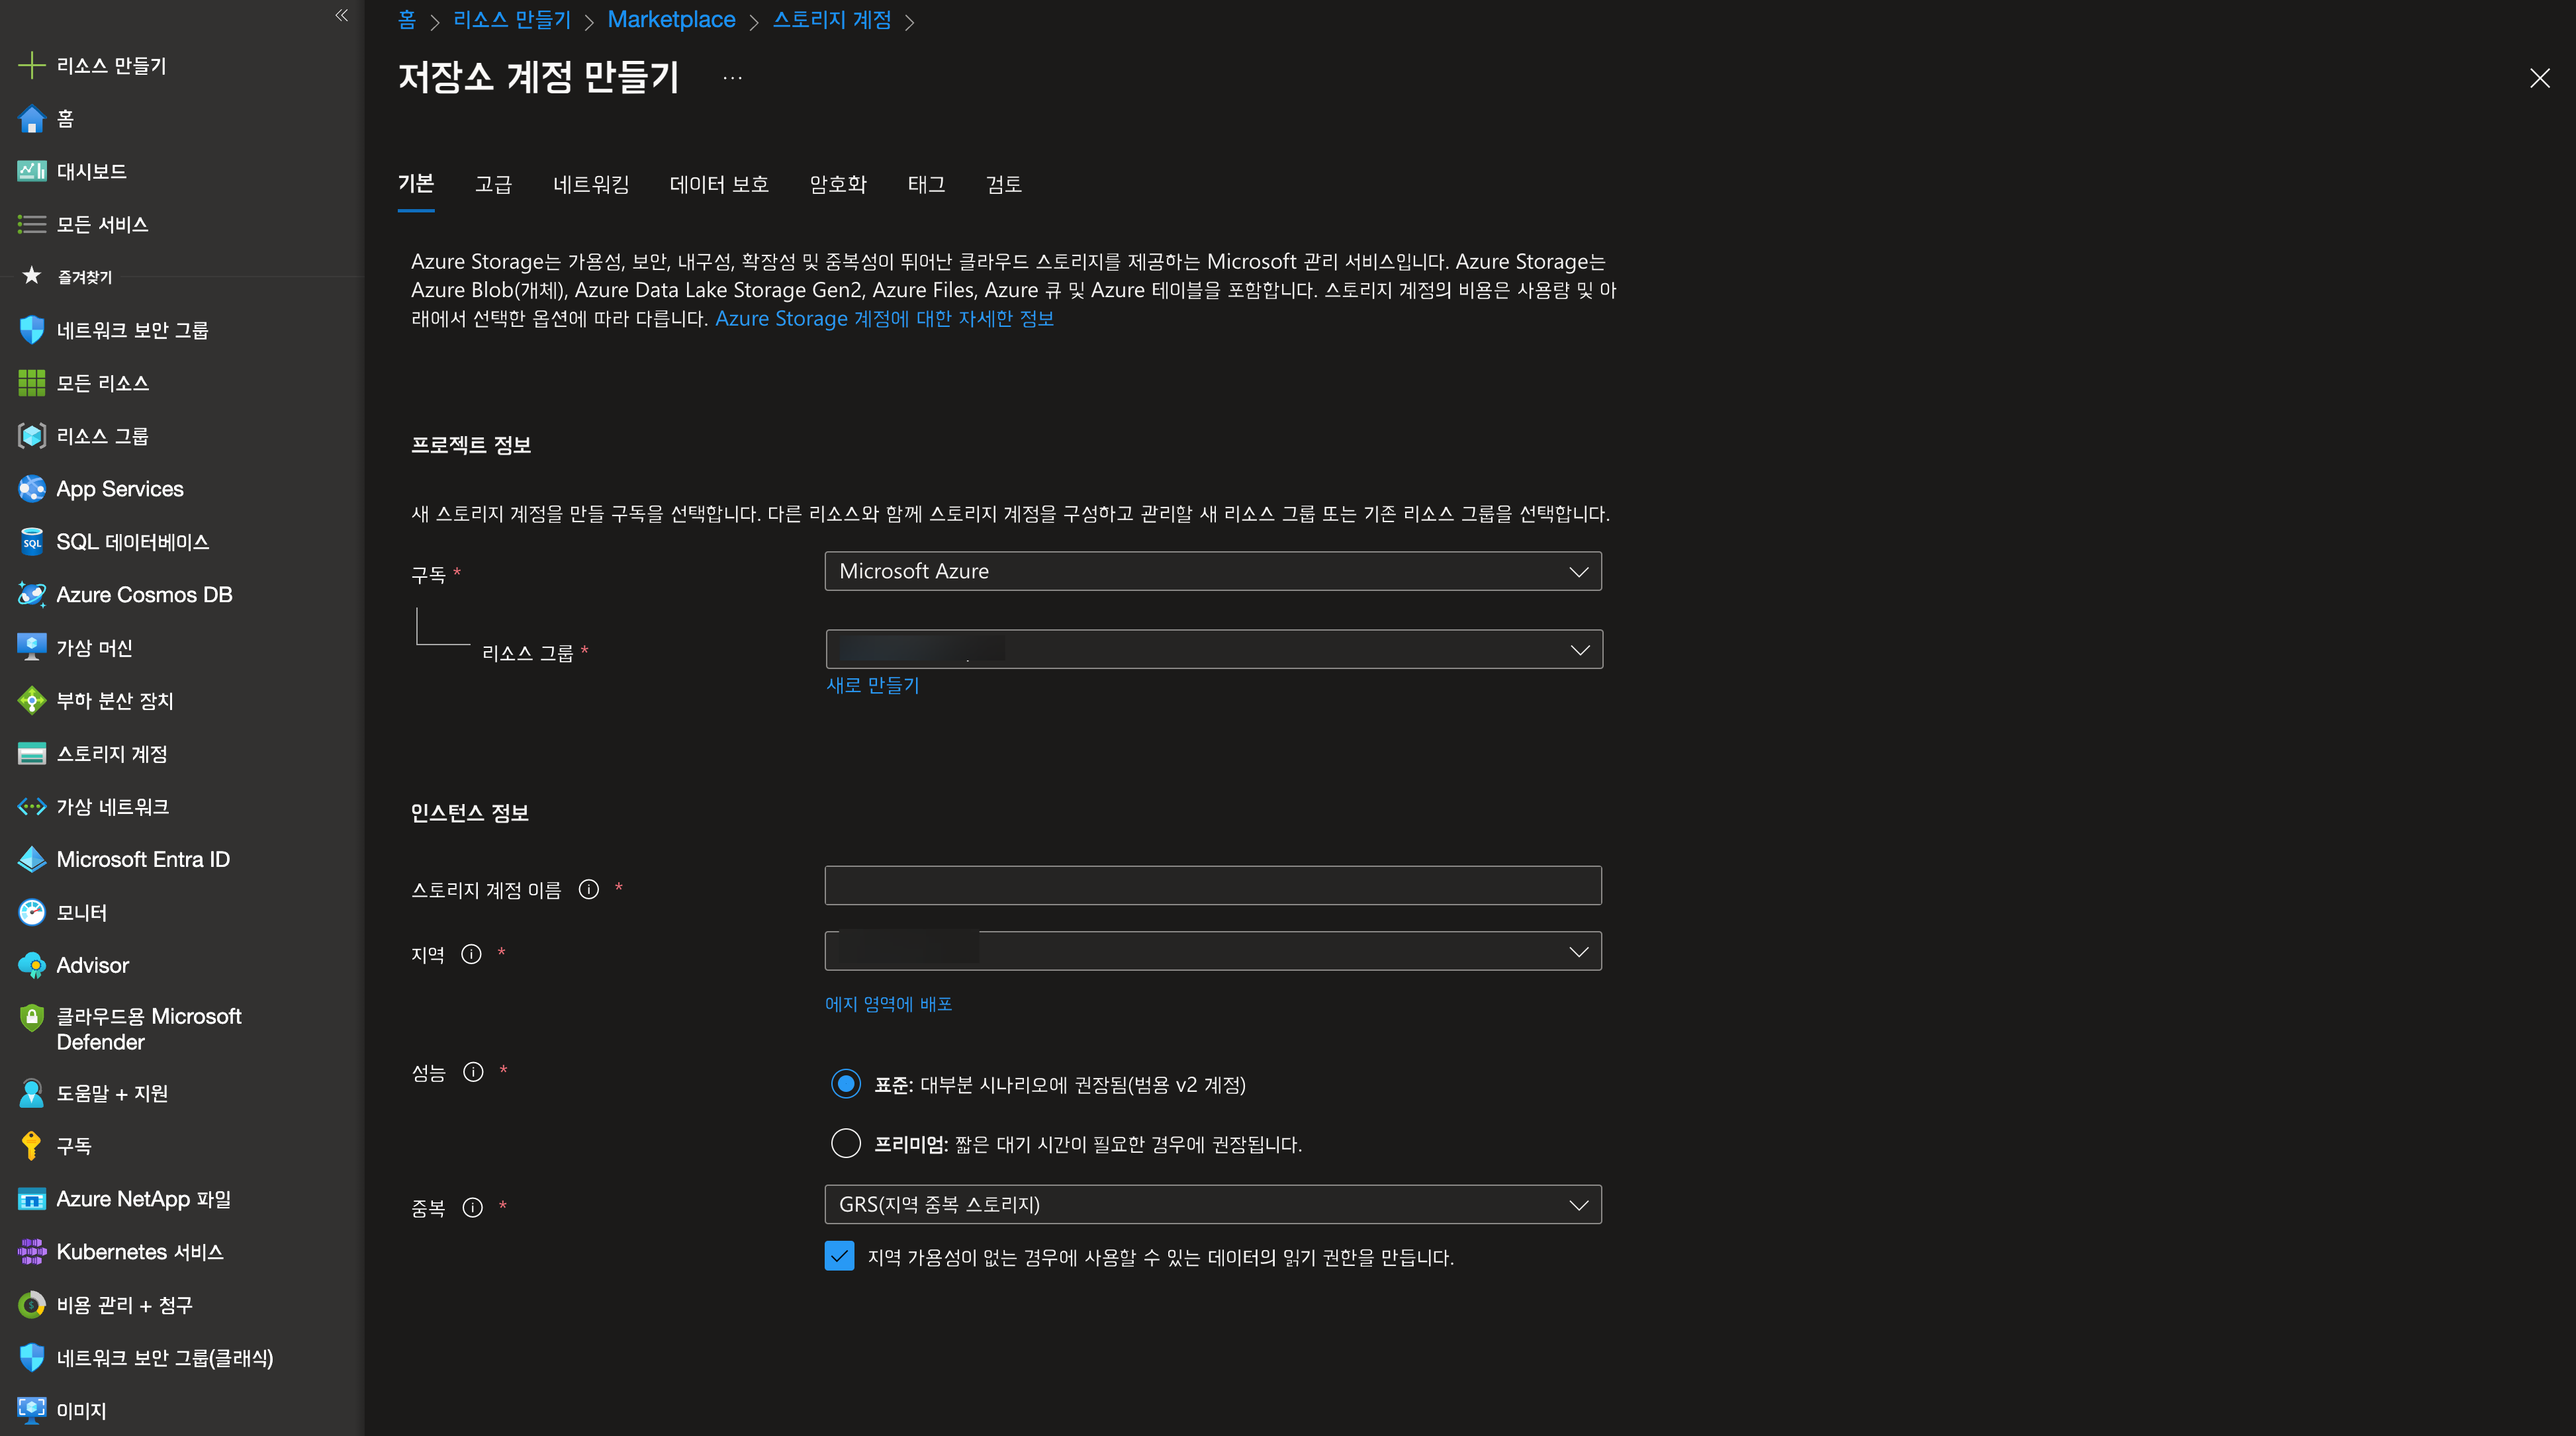Open the 이미지 sidebar icon
2576x1436 pixels.
pos(32,1410)
